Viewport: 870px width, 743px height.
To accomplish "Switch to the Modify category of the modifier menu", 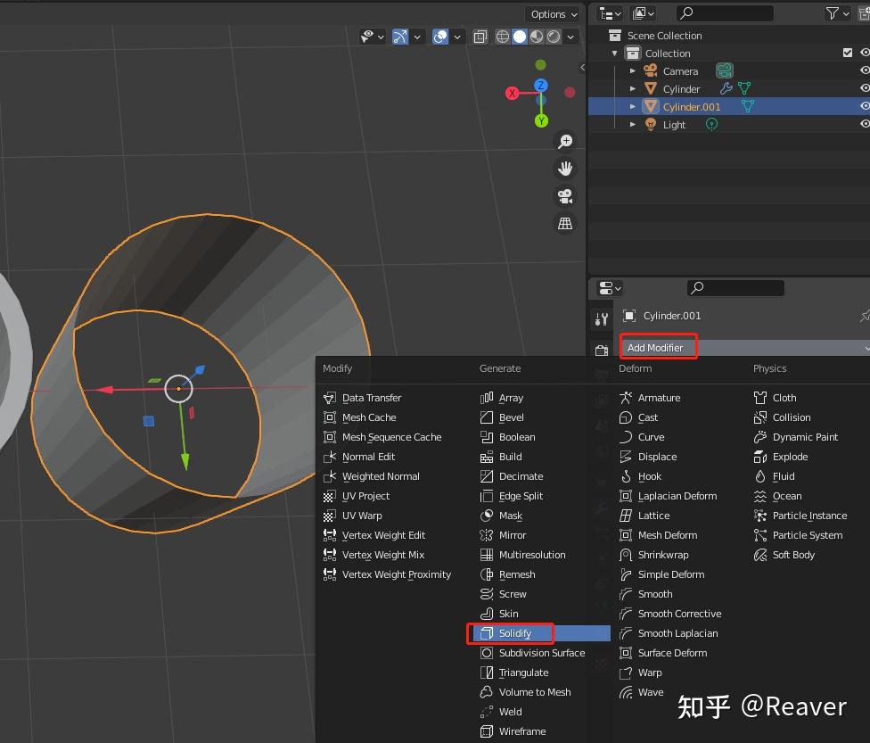I will (x=338, y=368).
